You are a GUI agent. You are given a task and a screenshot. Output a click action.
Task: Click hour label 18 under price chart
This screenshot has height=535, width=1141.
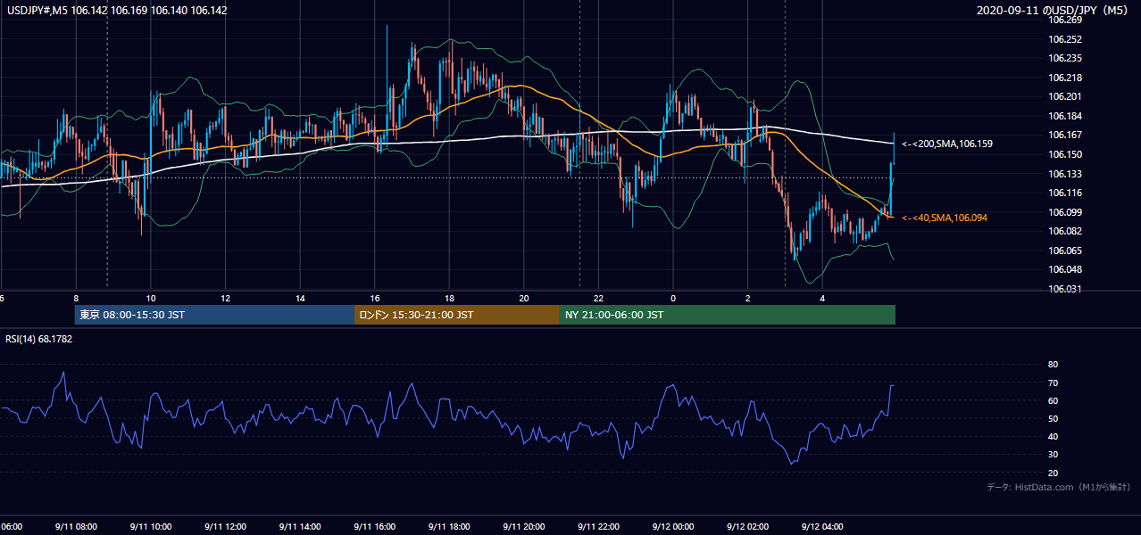(x=450, y=298)
